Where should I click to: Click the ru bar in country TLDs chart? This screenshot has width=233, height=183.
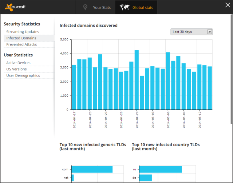161,170
